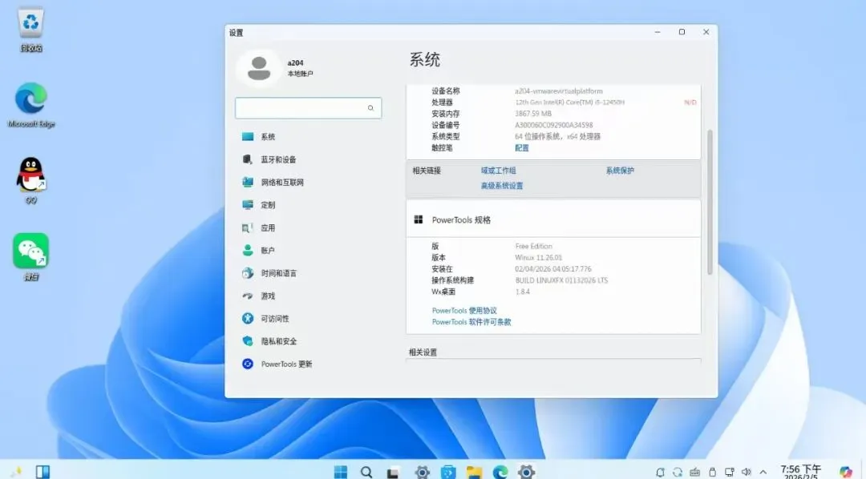
Task: Open the colorful Copilot icon on the taskbar
Action: pyautogui.click(x=846, y=473)
